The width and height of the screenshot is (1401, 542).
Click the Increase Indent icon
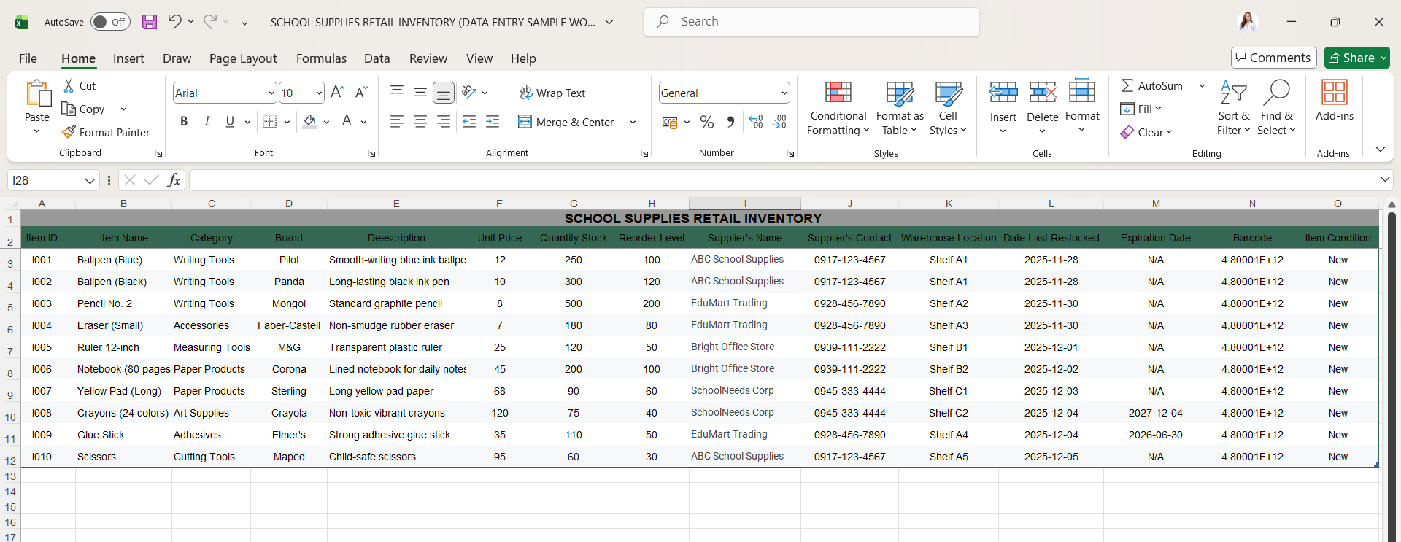point(493,122)
